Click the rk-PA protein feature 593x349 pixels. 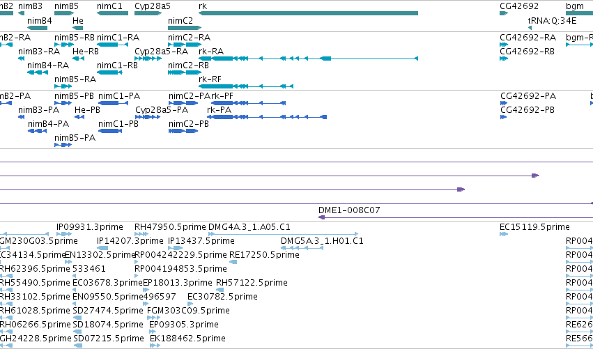[267, 117]
